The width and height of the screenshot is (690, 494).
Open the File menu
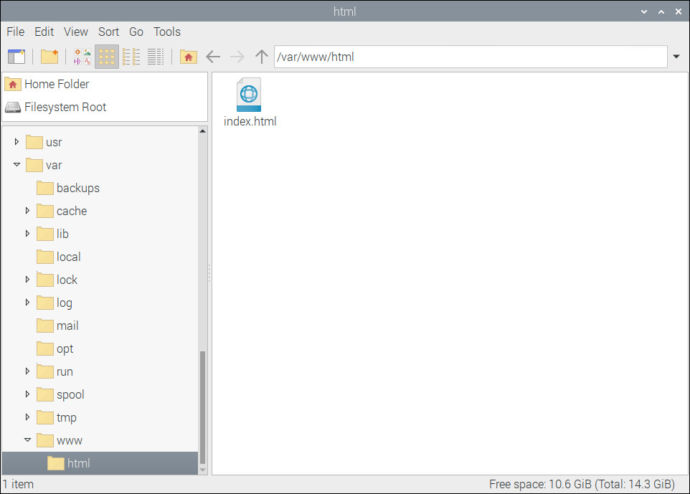(x=15, y=32)
